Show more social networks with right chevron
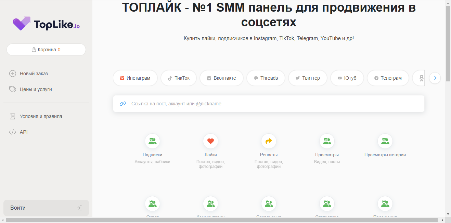This screenshot has height=223, width=451. (435, 78)
